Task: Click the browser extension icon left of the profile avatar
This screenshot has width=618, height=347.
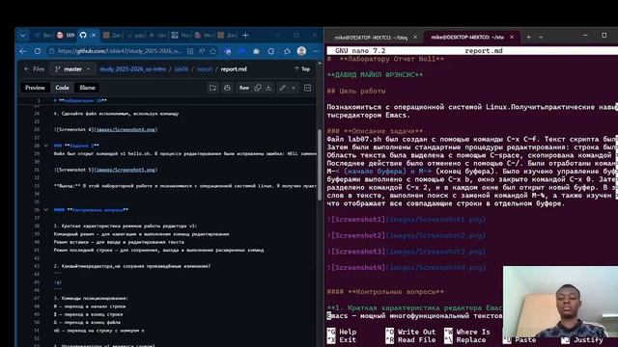Action: click(x=287, y=51)
